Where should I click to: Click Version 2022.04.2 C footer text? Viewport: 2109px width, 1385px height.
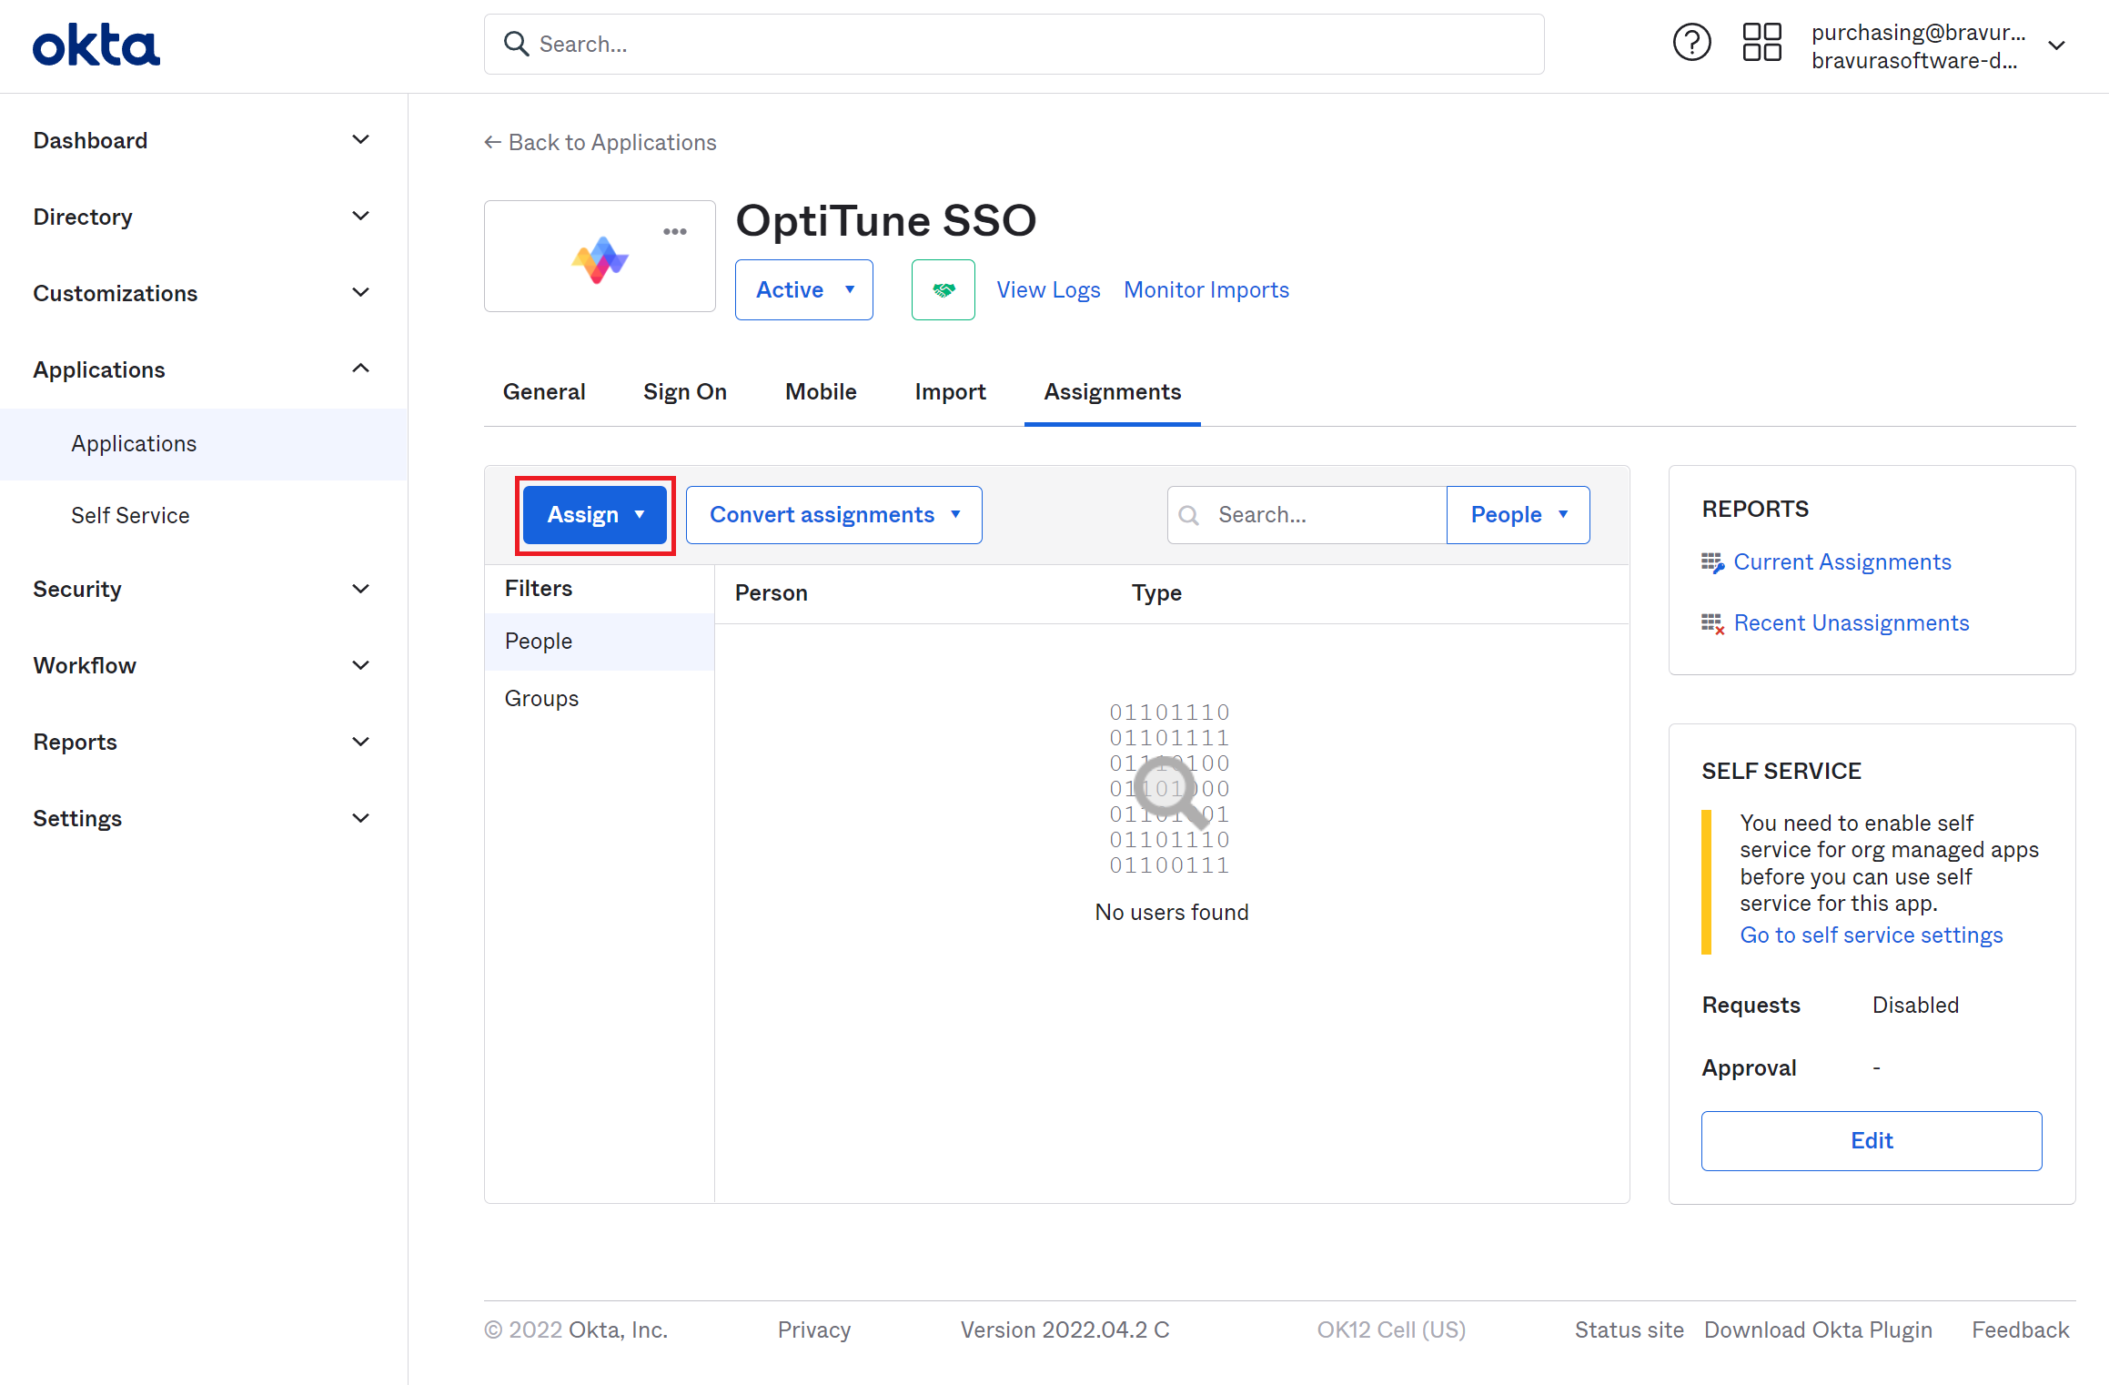(x=1065, y=1330)
